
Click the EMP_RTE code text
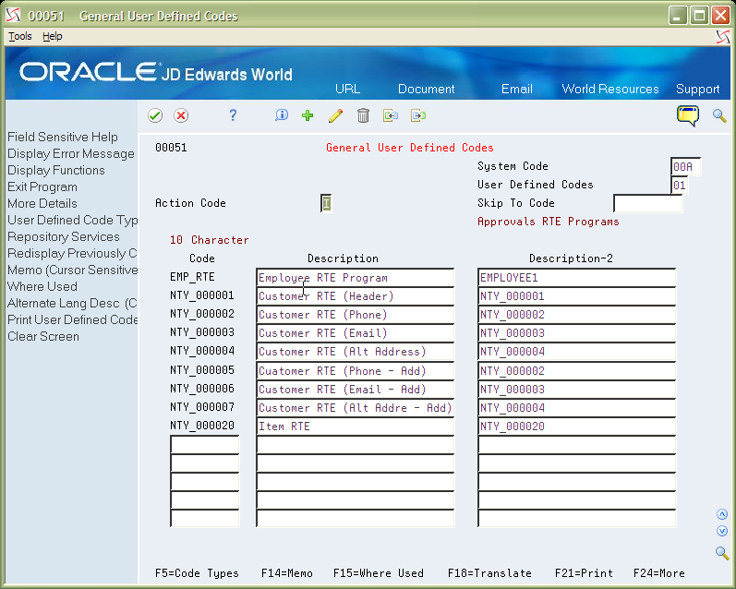tap(192, 277)
